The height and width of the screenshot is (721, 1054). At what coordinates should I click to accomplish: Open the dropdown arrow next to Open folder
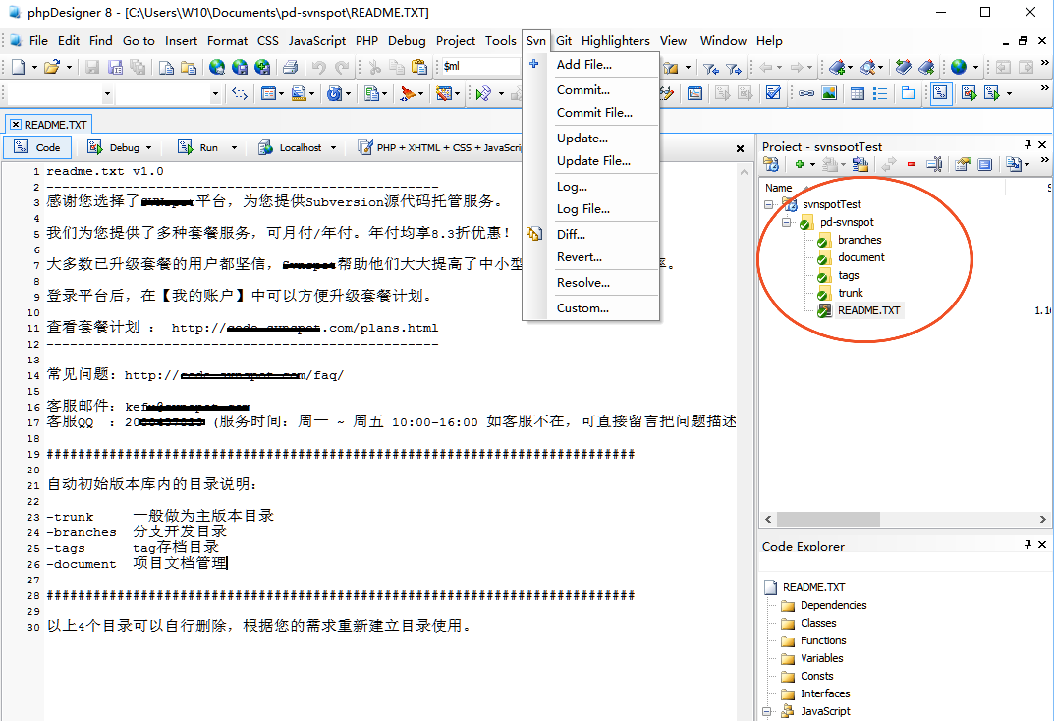tap(69, 67)
